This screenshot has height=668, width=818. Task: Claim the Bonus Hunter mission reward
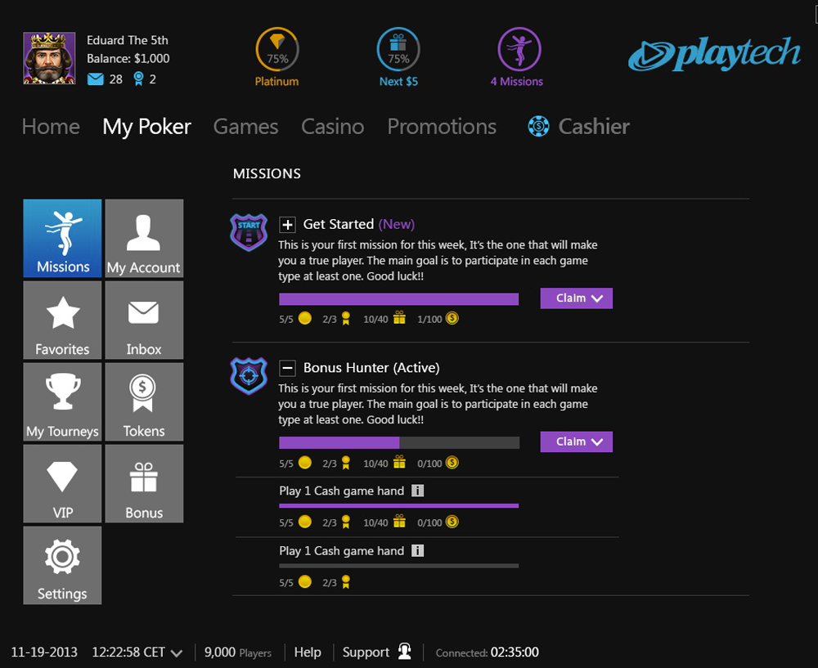[x=569, y=442]
